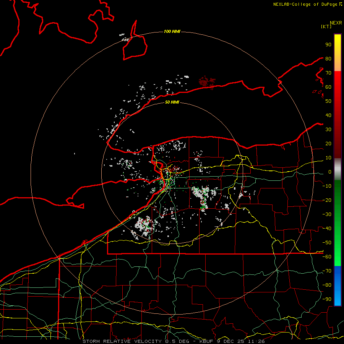Click the 30 value on velocity scale
344x344 pixels.
(x=328, y=130)
